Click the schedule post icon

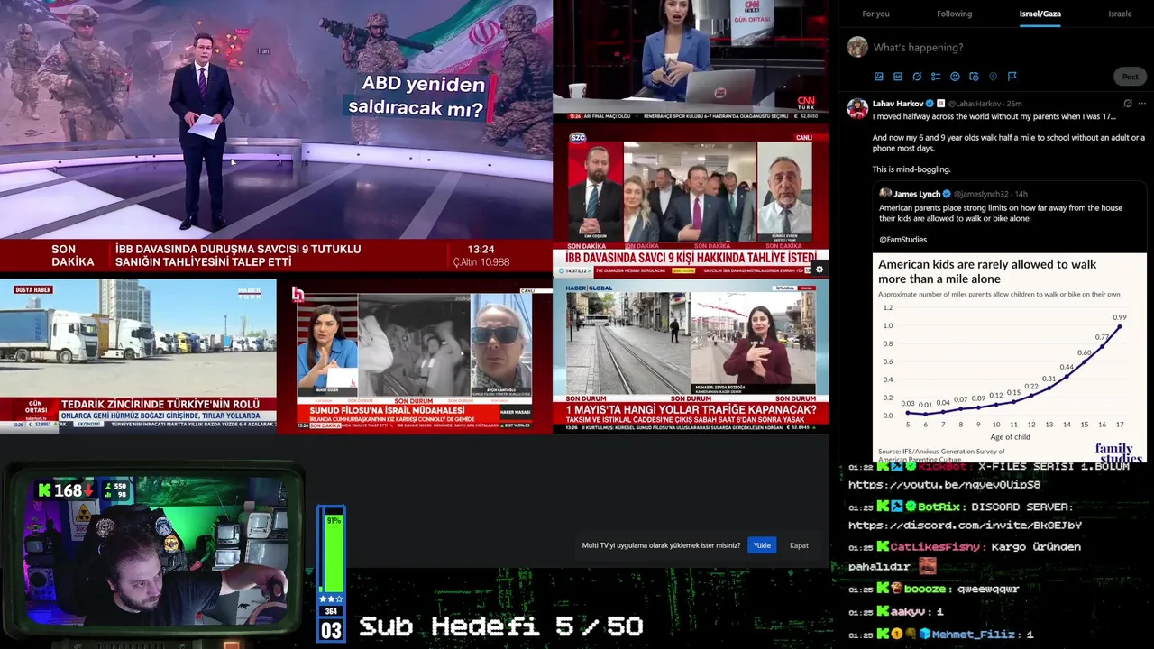(974, 77)
